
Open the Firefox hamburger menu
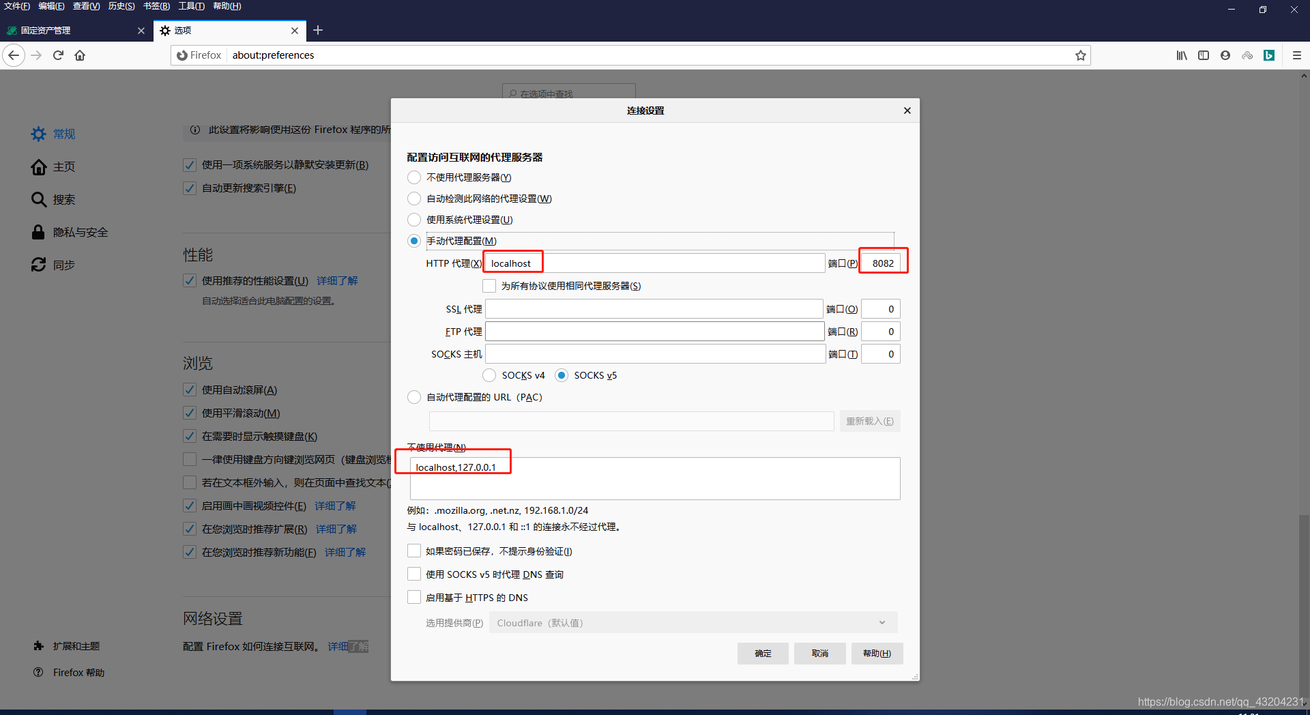1297,55
